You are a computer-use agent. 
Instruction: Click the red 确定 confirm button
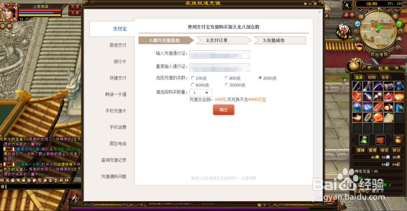(223, 110)
